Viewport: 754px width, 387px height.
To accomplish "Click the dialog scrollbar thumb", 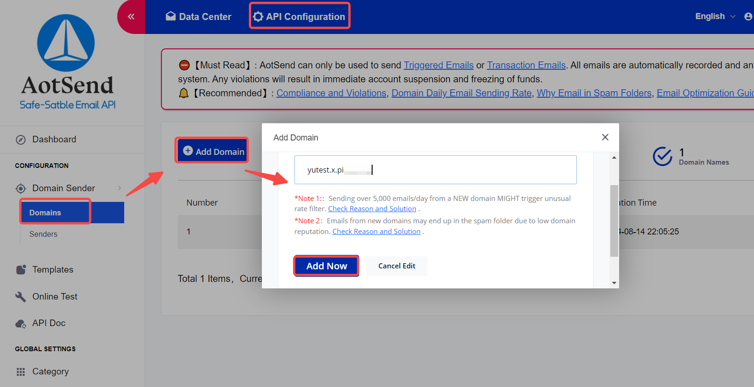I will point(614,221).
